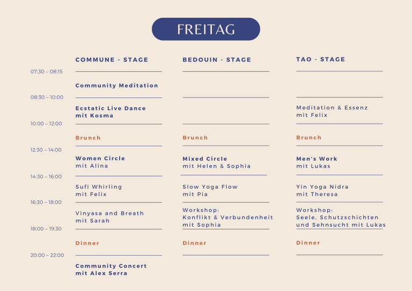
Task: Click Sufi Whirling mit Felix
Action: click(99, 190)
